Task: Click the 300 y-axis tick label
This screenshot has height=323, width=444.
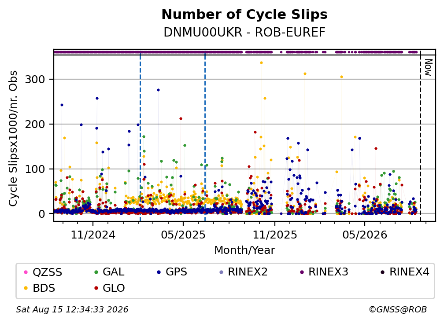Action: pyautogui.click(x=35, y=80)
